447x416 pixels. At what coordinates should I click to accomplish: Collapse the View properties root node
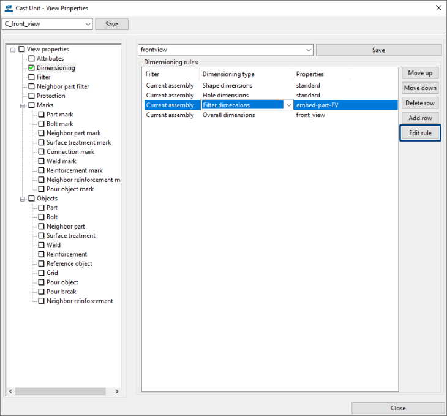point(12,50)
